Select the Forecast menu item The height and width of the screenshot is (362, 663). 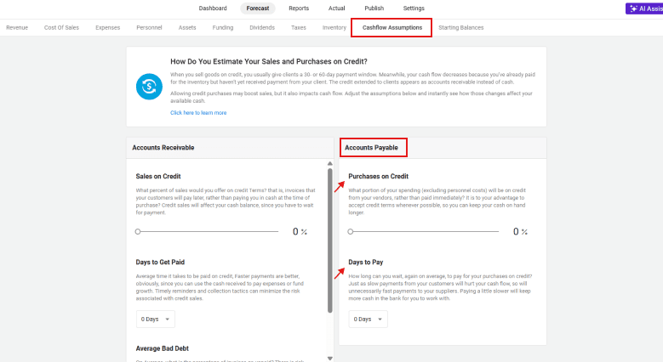pos(258,8)
